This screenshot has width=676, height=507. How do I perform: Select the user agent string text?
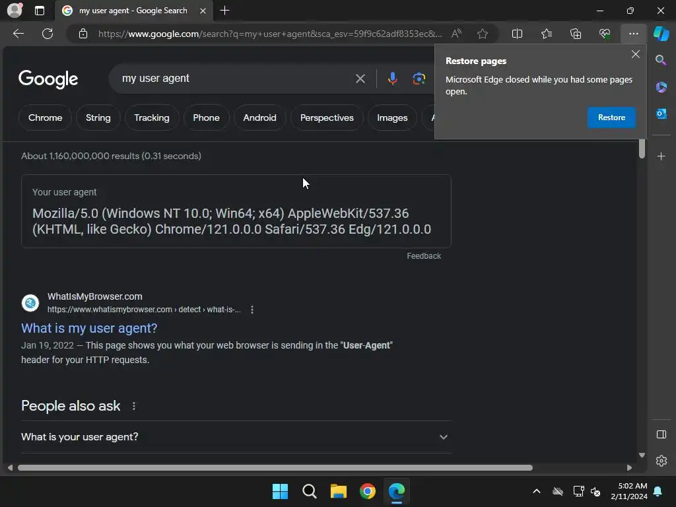[232, 221]
